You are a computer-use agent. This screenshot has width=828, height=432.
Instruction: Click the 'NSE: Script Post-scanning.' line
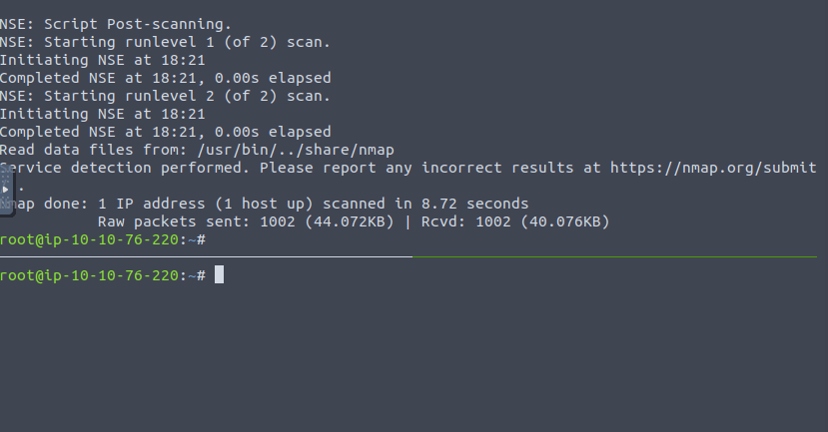116,25
